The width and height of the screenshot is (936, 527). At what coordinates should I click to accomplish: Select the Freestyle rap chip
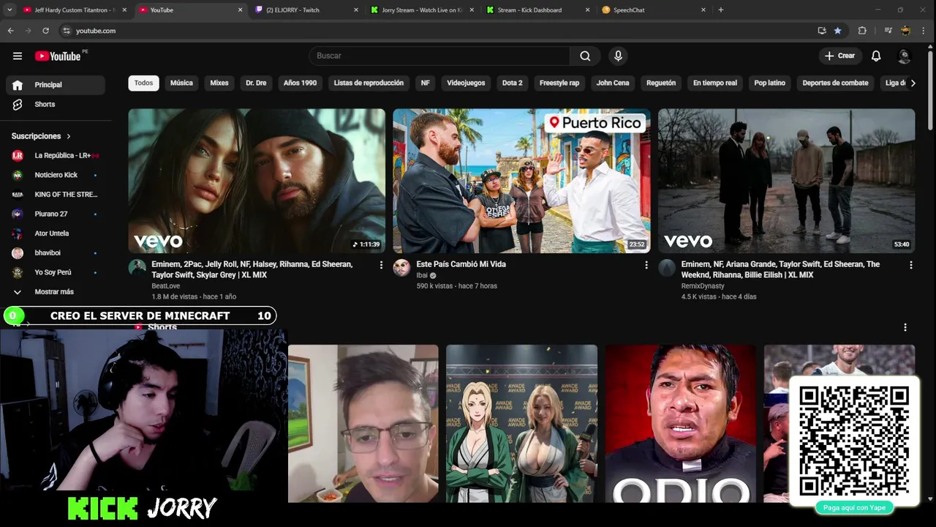pyautogui.click(x=559, y=83)
